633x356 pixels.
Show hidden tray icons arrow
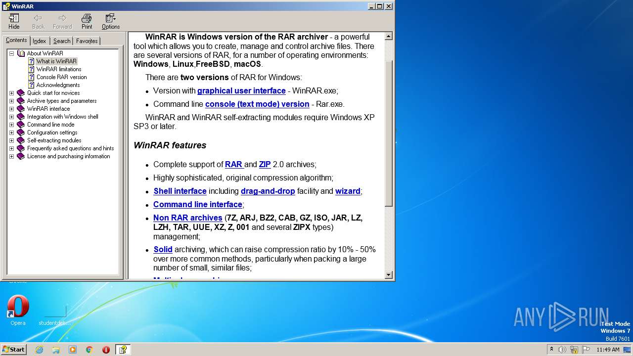(x=551, y=350)
